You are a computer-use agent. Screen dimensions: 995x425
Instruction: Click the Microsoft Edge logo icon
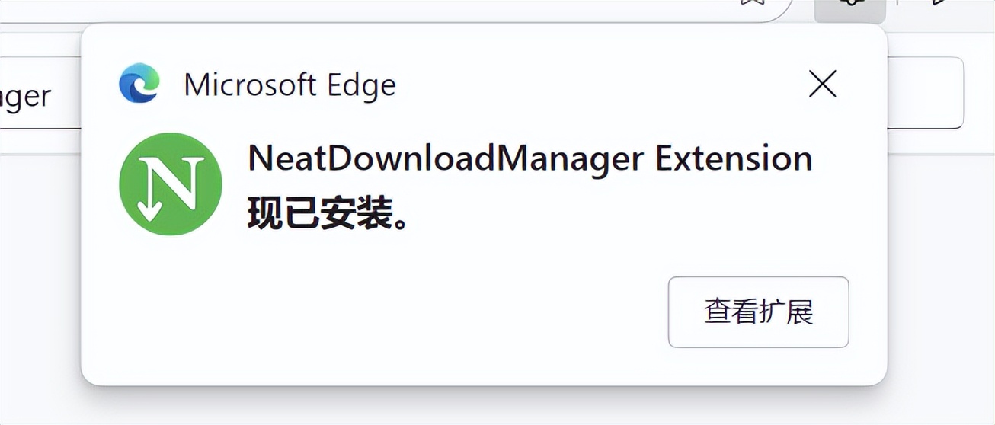tap(139, 84)
